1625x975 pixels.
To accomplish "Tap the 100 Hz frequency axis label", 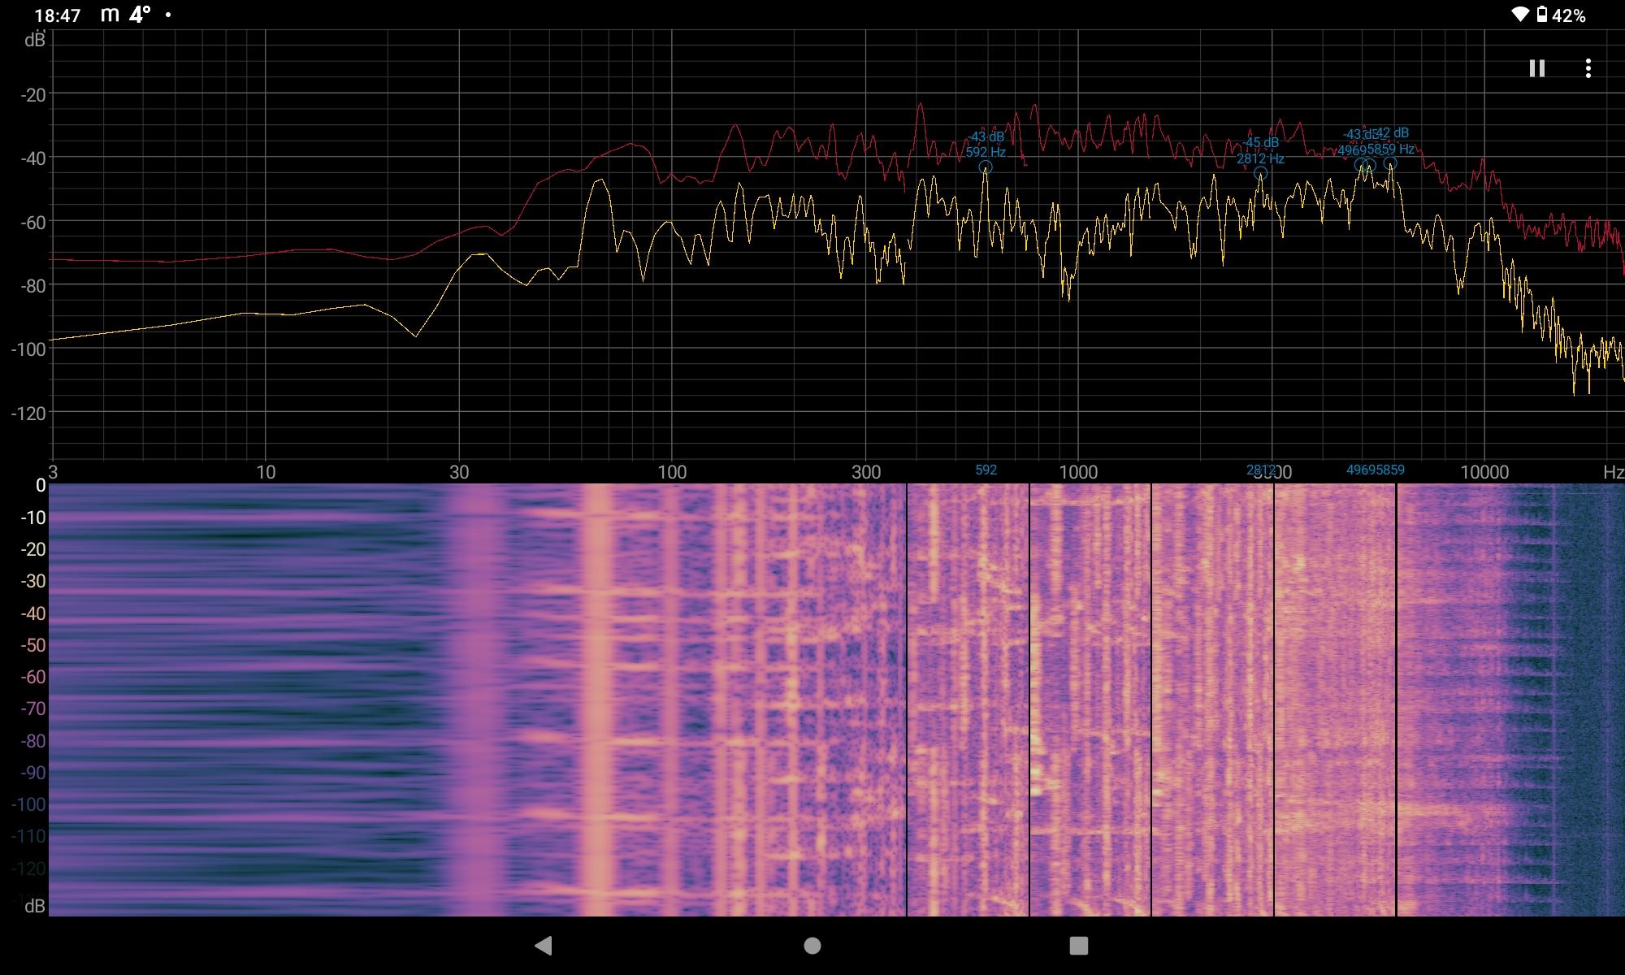I will (x=672, y=472).
